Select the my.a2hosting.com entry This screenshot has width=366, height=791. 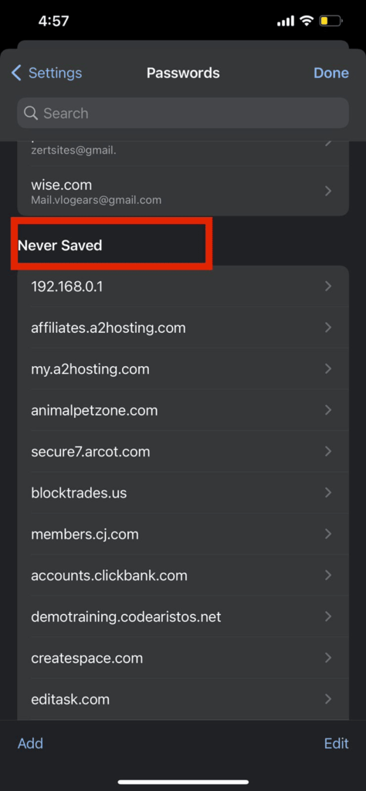[183, 368]
